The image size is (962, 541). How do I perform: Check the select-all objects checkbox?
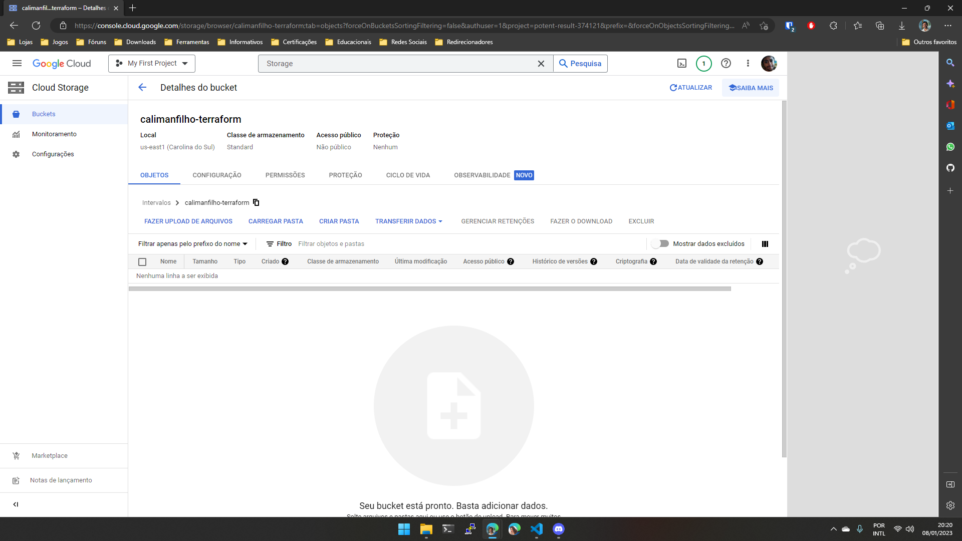pyautogui.click(x=142, y=262)
